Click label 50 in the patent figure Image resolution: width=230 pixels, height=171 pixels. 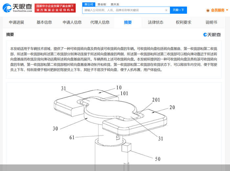click(158, 159)
